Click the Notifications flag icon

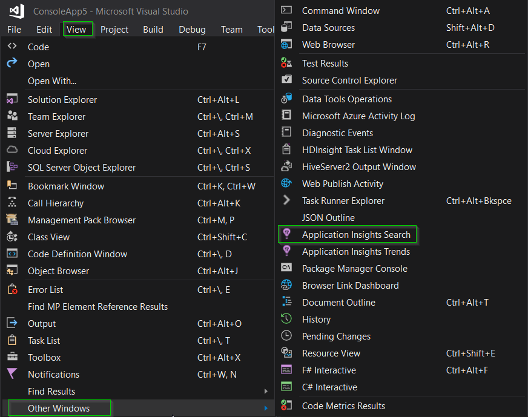pyautogui.click(x=12, y=373)
